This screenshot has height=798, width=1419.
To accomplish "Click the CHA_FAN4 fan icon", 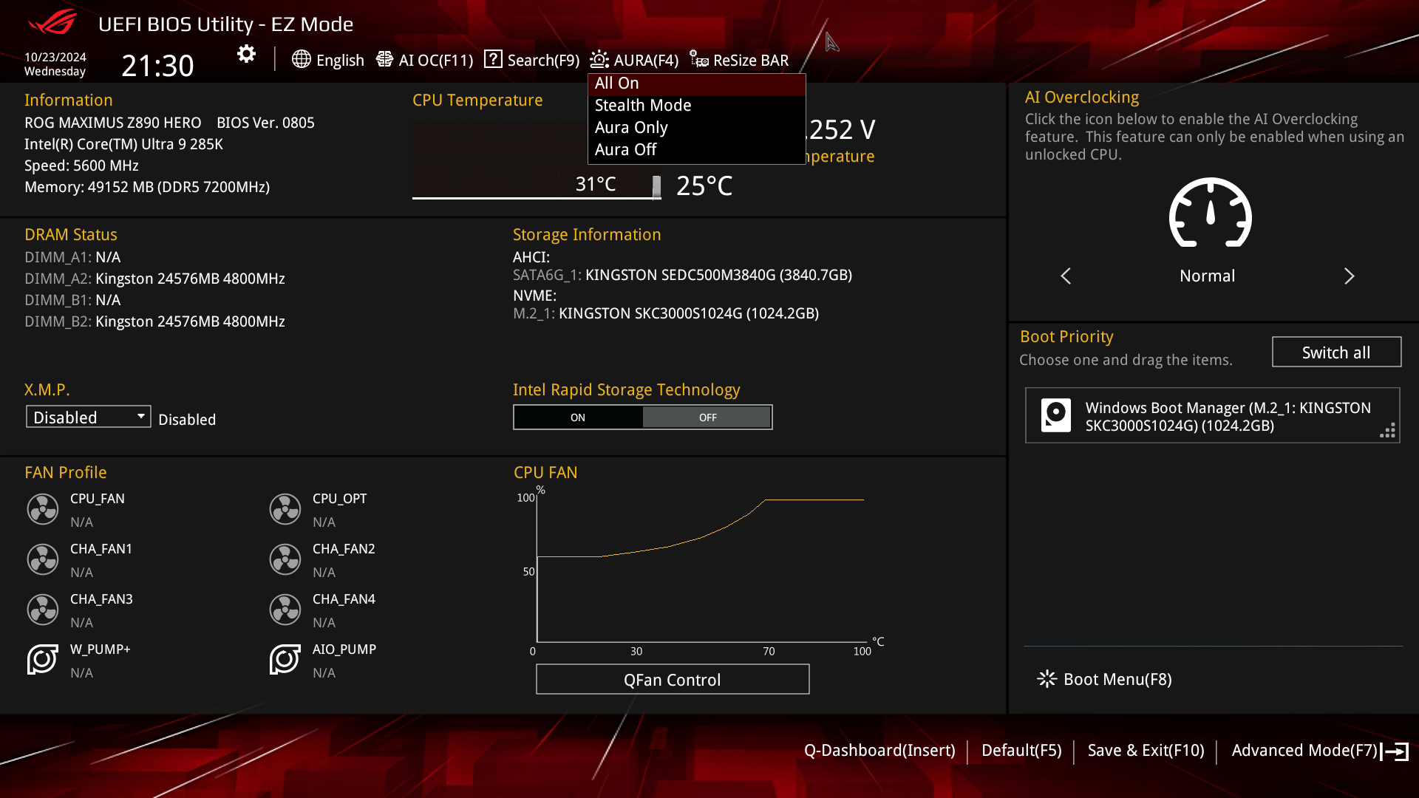I will point(285,610).
